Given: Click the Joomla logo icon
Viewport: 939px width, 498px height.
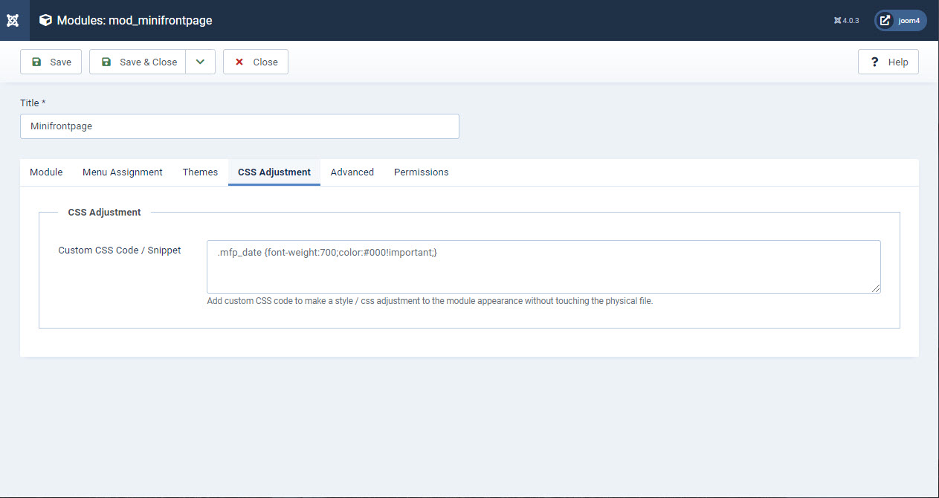Looking at the screenshot, I should point(13,20).
